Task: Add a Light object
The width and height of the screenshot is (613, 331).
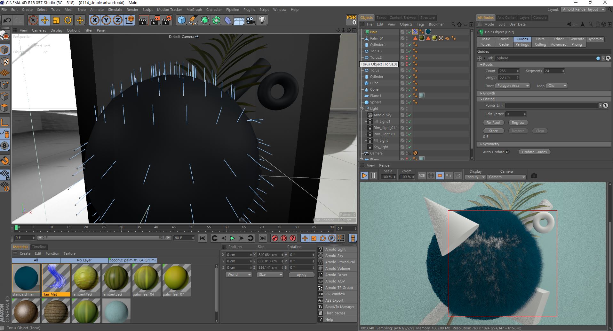Action: [x=262, y=20]
